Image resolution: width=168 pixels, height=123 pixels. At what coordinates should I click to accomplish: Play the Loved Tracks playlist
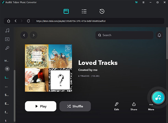coord(40,106)
